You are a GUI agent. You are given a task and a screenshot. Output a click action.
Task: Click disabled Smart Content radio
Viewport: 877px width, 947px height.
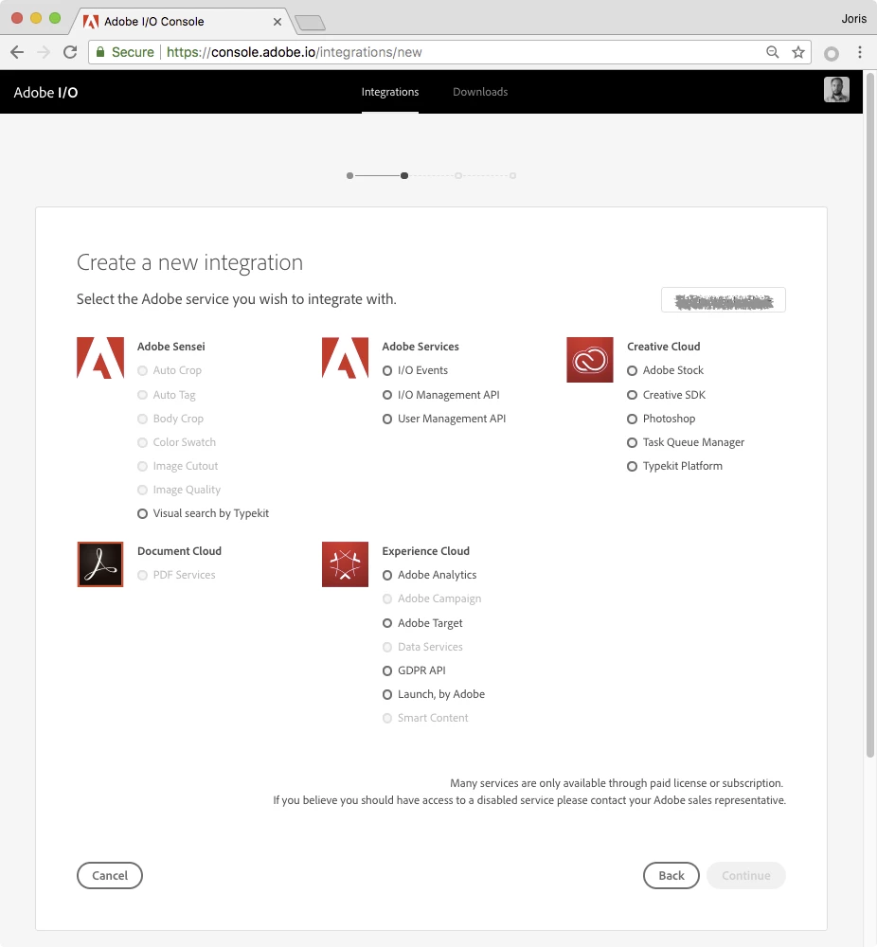point(387,718)
